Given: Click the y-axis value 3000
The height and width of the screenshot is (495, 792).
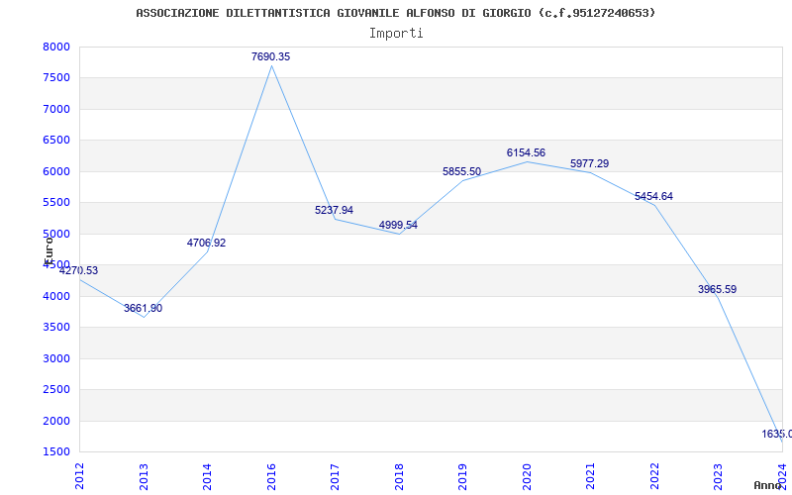Looking at the screenshot, I should pyautogui.click(x=56, y=358).
